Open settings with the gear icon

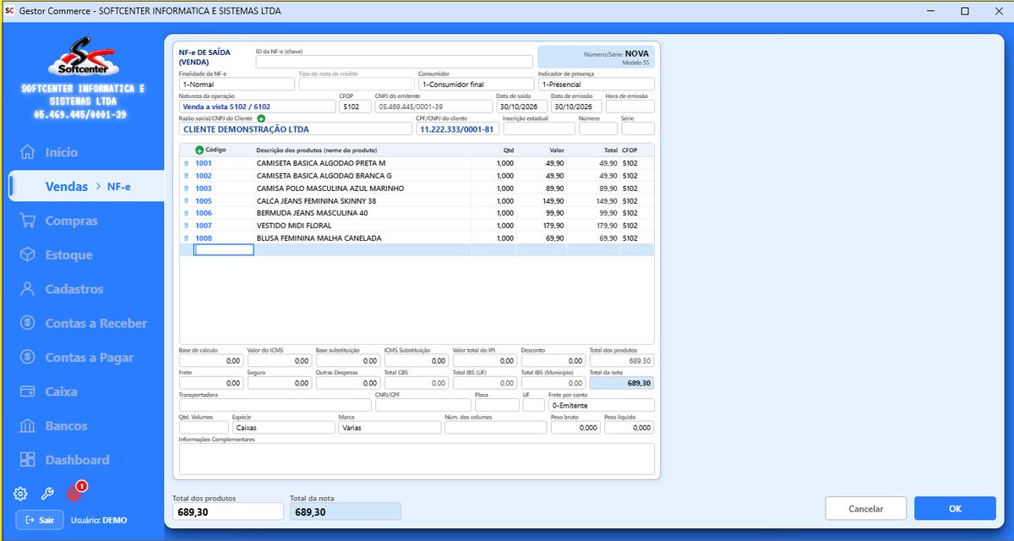pos(20,494)
